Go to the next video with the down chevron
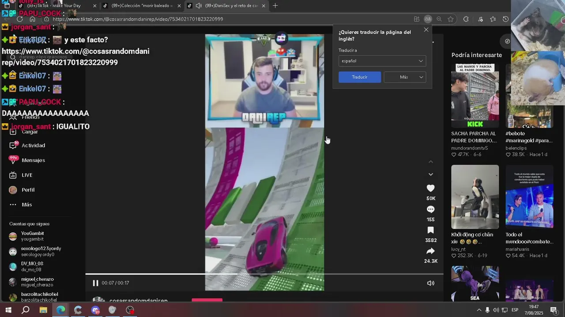The image size is (565, 317). [431, 174]
